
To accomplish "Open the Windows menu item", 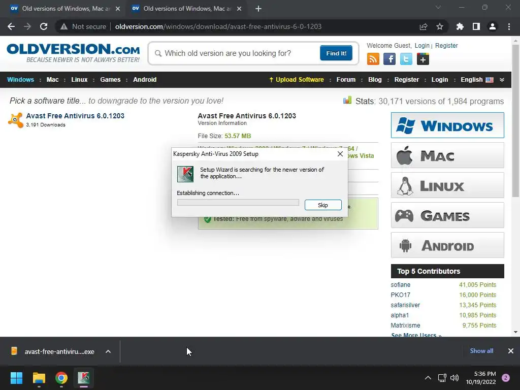I will point(20,80).
